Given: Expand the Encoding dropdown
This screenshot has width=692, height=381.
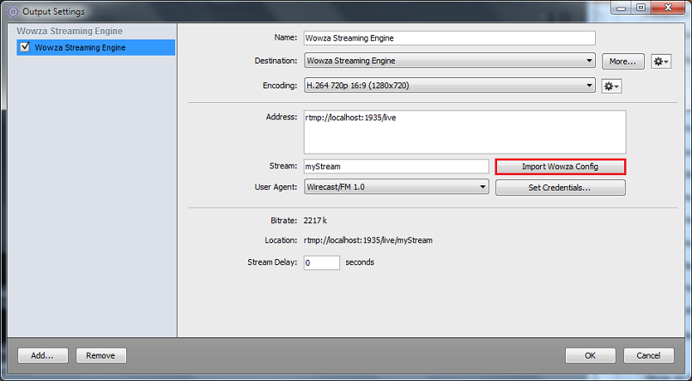Looking at the screenshot, I should point(449,86).
